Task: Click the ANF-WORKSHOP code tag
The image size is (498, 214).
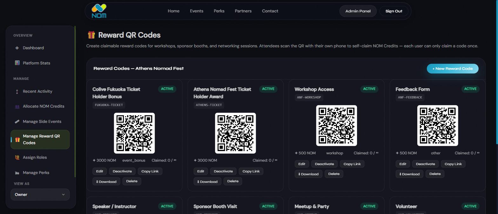Action: point(309,97)
